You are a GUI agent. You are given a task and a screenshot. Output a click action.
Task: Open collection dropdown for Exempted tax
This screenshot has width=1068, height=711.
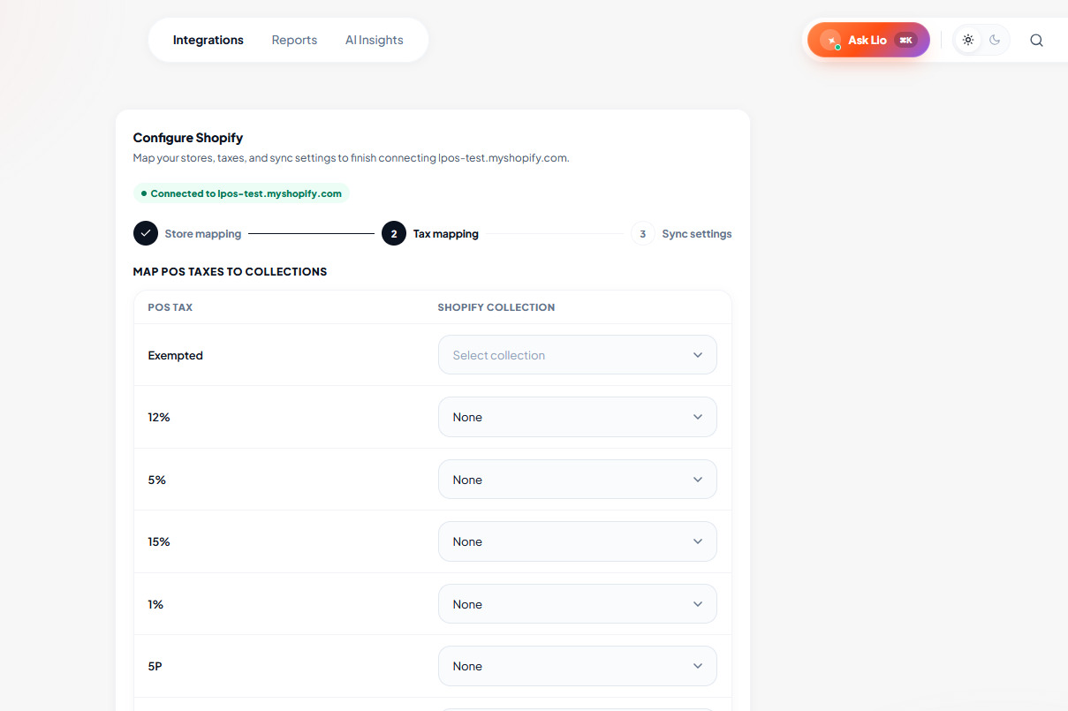[578, 355]
